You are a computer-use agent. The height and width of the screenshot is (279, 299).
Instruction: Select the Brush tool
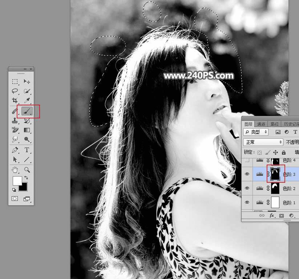[x=27, y=111]
